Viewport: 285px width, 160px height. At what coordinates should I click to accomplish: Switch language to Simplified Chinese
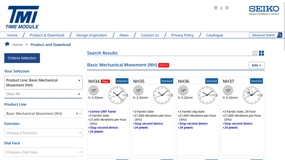227,8
